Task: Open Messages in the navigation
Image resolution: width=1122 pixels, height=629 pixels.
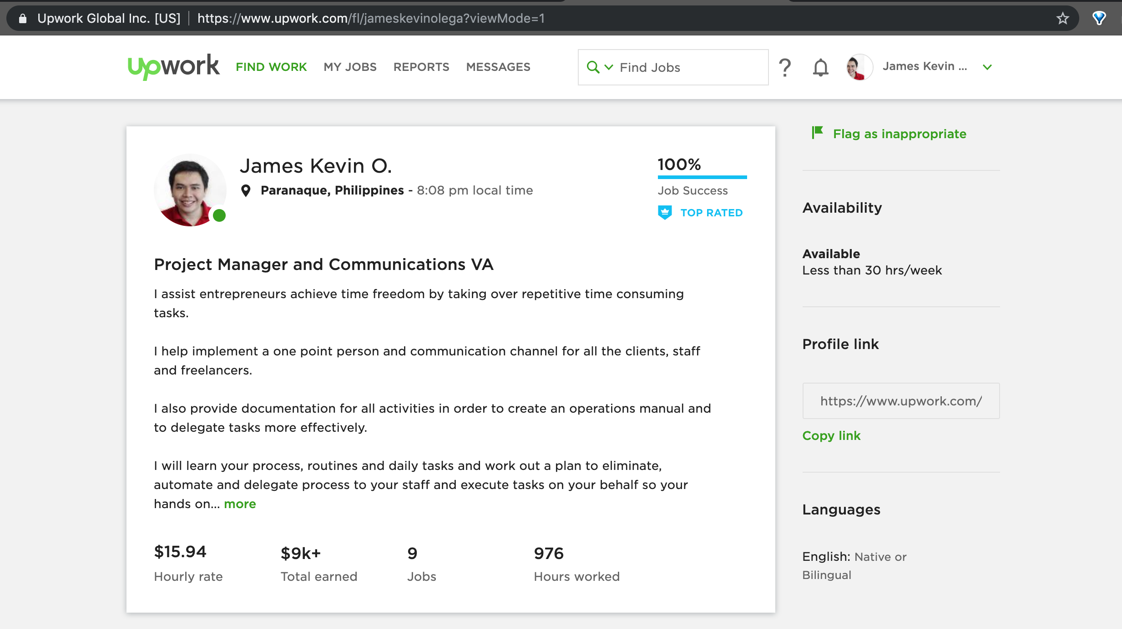Action: tap(498, 67)
